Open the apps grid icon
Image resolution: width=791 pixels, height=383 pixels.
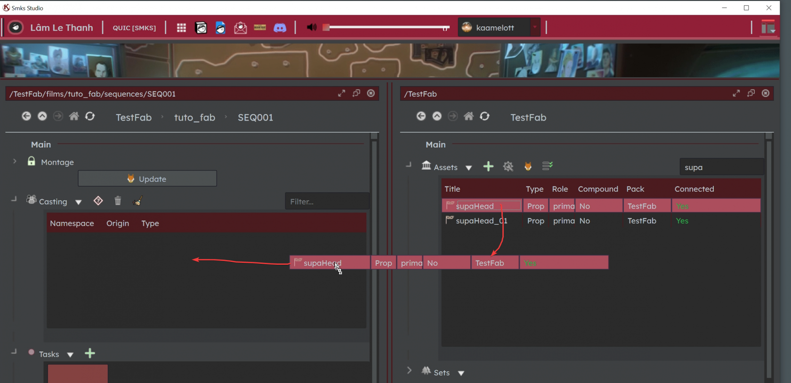(x=181, y=28)
